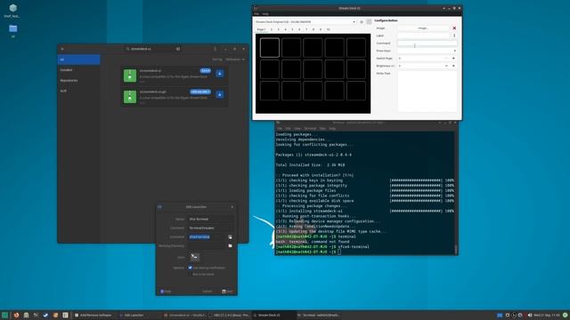
Task: Install the streamdeck-ui package via download button
Action: tap(220, 74)
